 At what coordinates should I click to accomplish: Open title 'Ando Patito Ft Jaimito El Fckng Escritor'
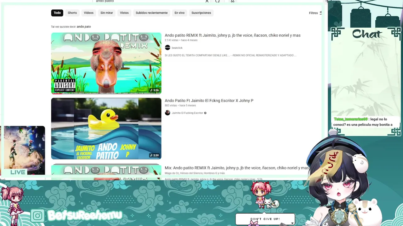click(x=209, y=101)
